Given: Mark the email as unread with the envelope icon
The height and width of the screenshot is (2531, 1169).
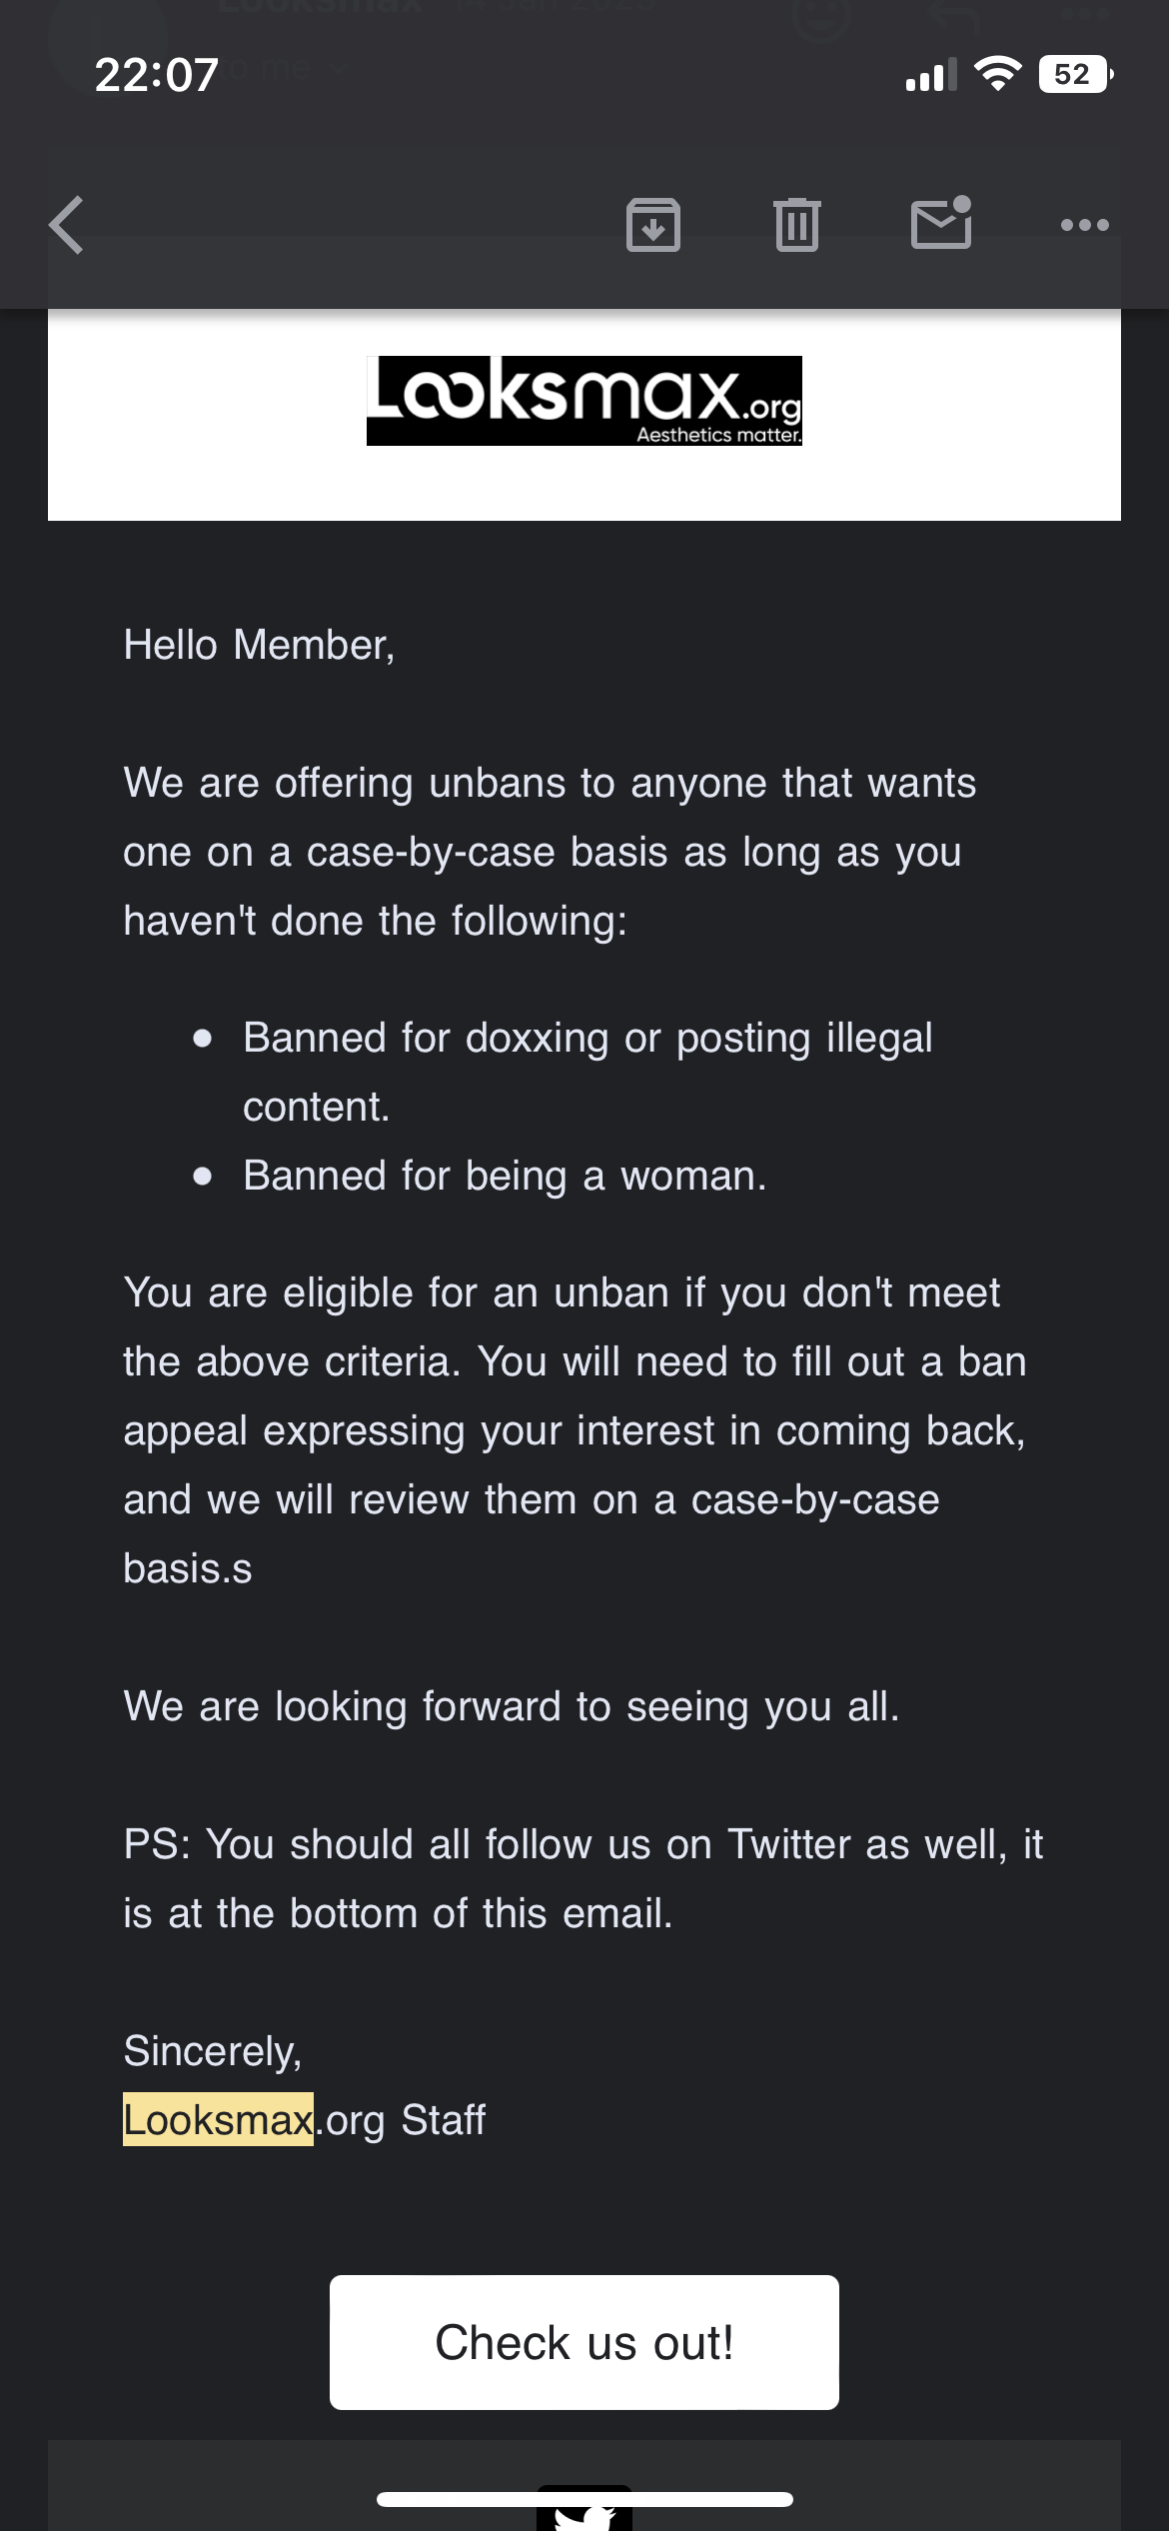Looking at the screenshot, I should click(x=941, y=223).
